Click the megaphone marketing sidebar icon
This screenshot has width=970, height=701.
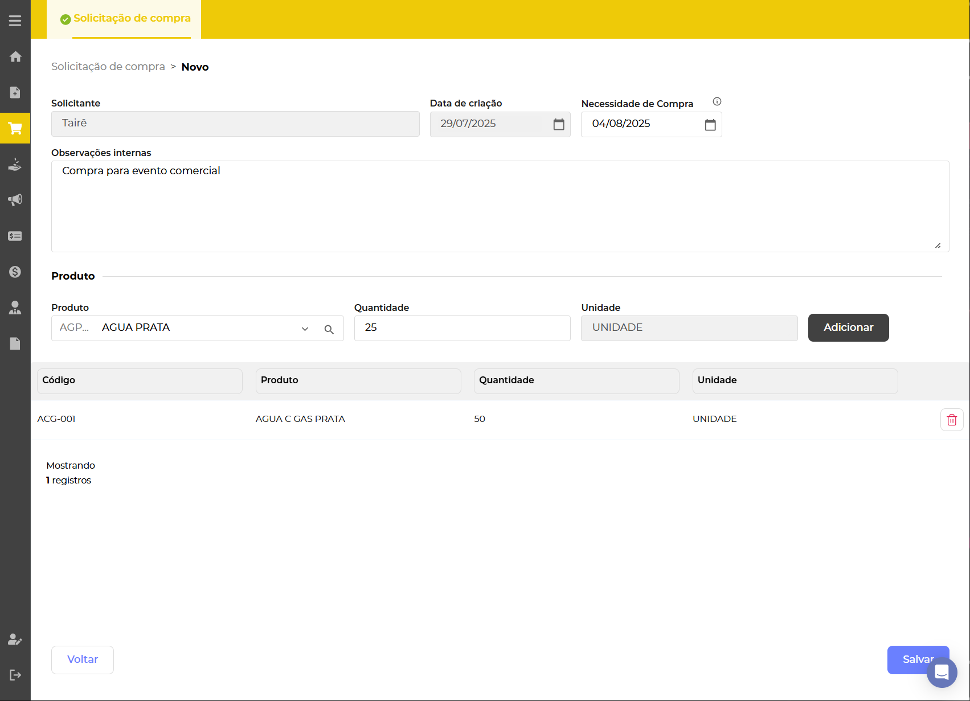click(15, 200)
